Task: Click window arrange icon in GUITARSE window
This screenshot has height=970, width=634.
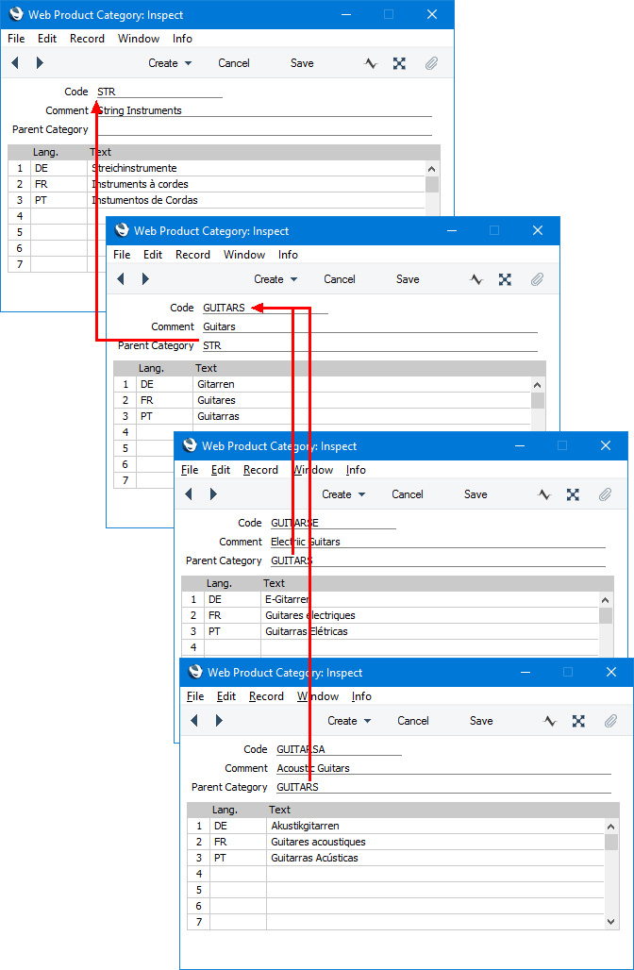Action: coord(574,494)
